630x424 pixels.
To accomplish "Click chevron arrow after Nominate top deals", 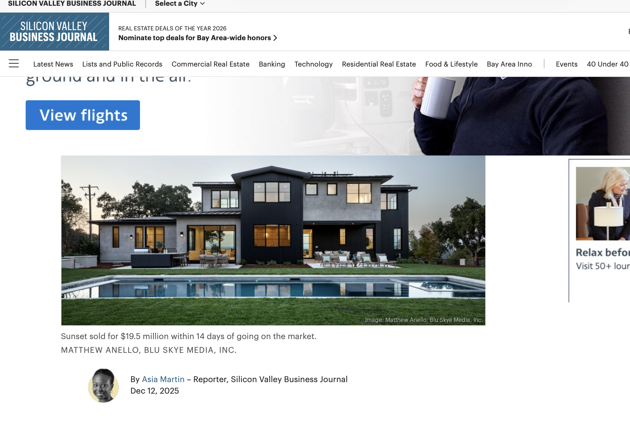I will tap(275, 38).
